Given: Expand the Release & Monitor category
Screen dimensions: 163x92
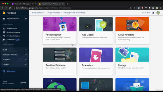Looking at the screenshot, I should point(15,55).
